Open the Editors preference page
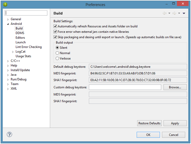Viewport: 191px width, 144px height. tap(20, 37)
